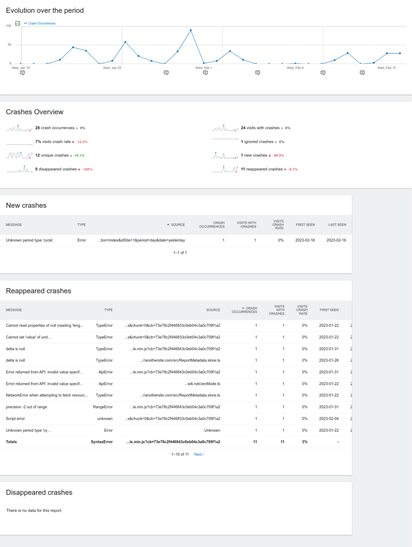Open 'Cannot set 'value' of und…' crash row

coord(176,337)
